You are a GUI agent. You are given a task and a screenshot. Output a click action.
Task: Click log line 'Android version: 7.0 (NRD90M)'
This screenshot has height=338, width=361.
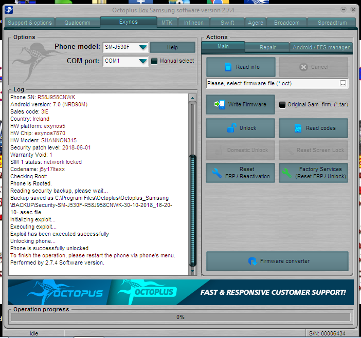coord(49,104)
